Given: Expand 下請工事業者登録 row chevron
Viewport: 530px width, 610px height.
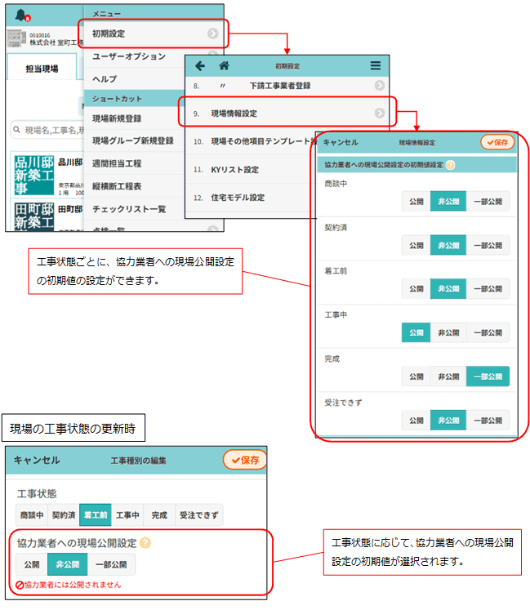Looking at the screenshot, I should [380, 86].
